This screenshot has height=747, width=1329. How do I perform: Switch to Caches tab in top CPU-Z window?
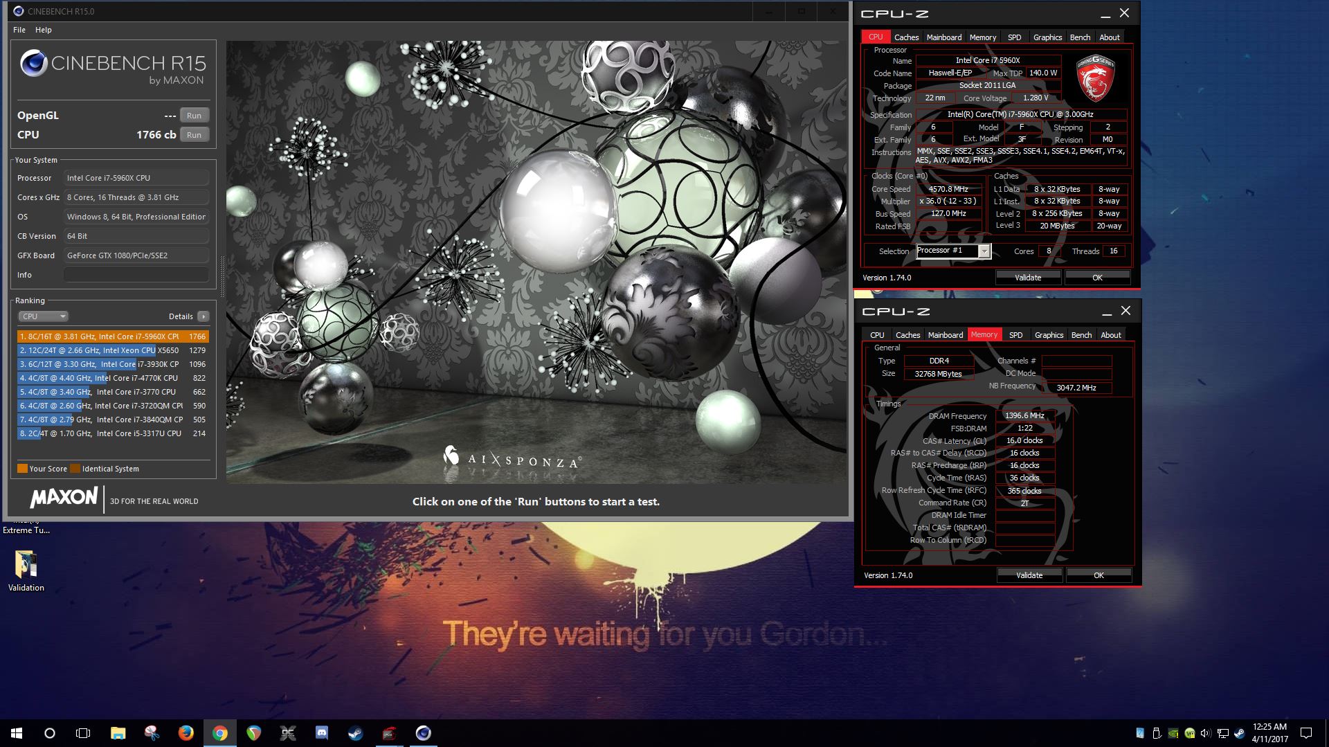[906, 37]
